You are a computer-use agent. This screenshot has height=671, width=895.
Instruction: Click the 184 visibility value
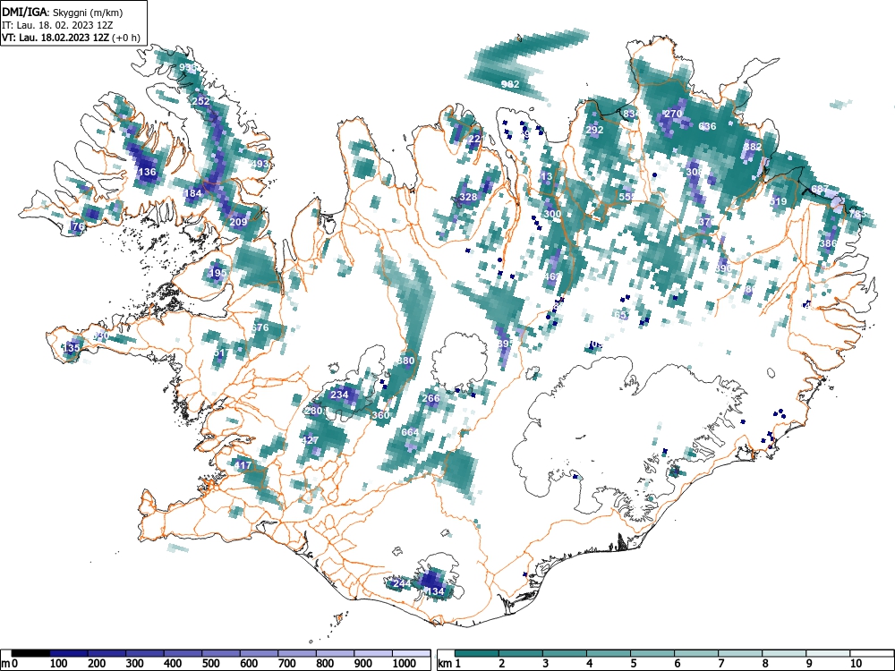[x=193, y=193]
